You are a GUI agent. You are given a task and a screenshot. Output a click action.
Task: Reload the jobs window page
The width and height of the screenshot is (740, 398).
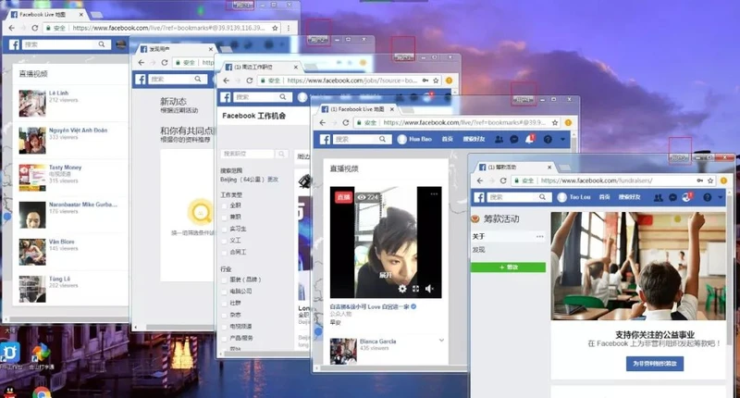click(x=249, y=81)
